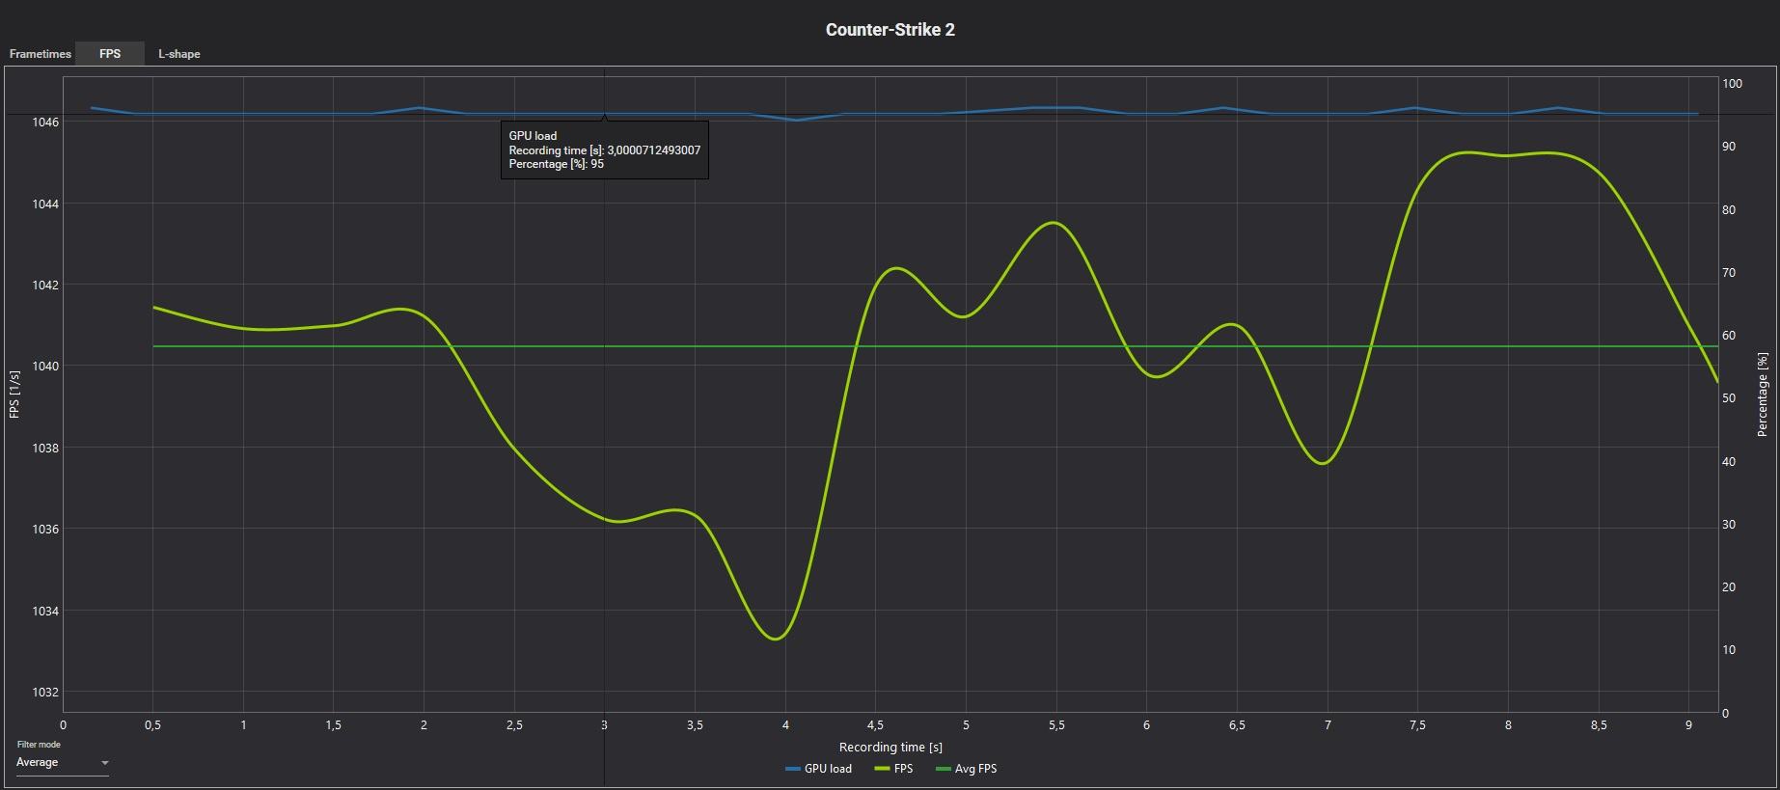Toggle the Avg FPS legend entry

(966, 769)
